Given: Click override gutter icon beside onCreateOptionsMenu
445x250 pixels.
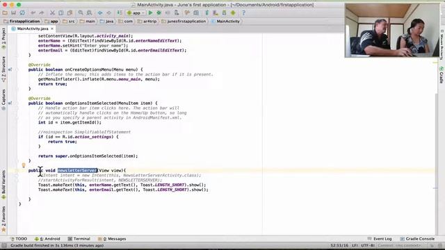Looking at the screenshot, I should [10, 69].
